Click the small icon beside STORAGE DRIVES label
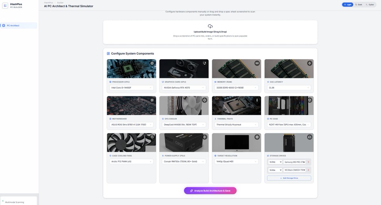This screenshot has height=205, width=381. tap(268, 156)
